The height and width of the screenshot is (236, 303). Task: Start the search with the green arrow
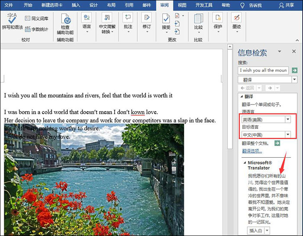point(294,70)
